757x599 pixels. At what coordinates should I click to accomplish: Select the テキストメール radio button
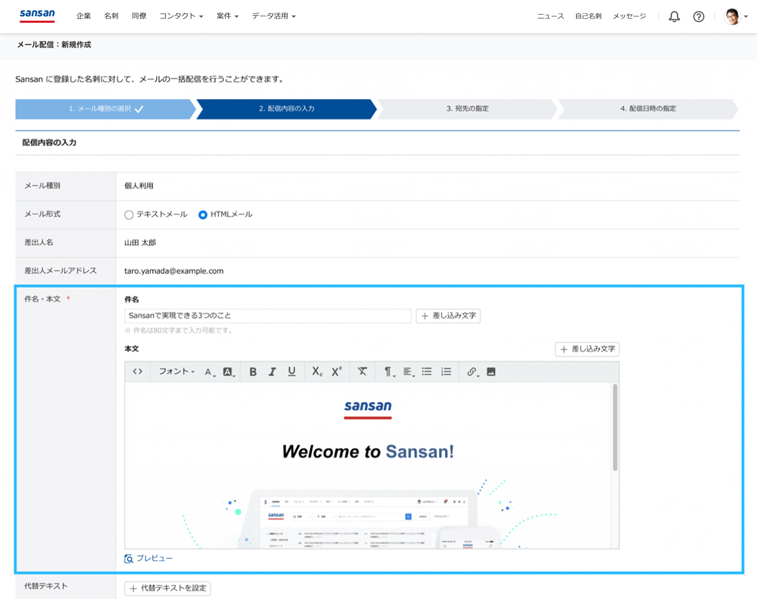[129, 215]
